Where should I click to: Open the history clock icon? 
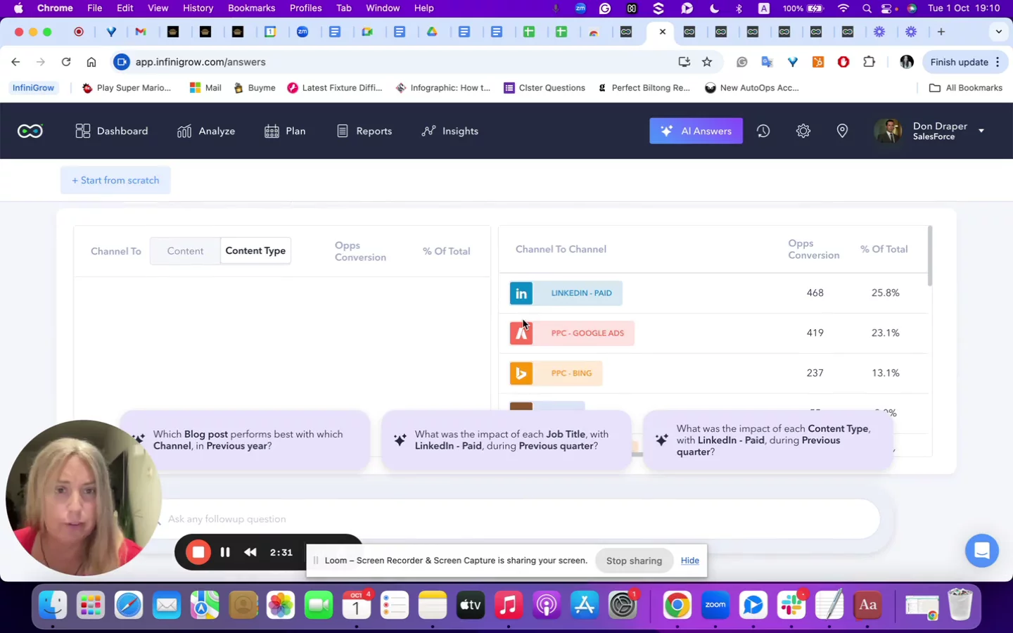[x=763, y=131]
